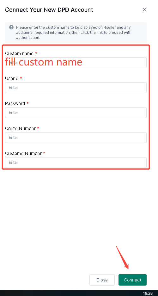
Task: Click into the Password field
Action: coord(76,113)
